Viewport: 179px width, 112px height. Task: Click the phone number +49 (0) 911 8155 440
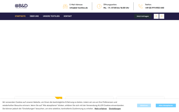coord(155,8)
